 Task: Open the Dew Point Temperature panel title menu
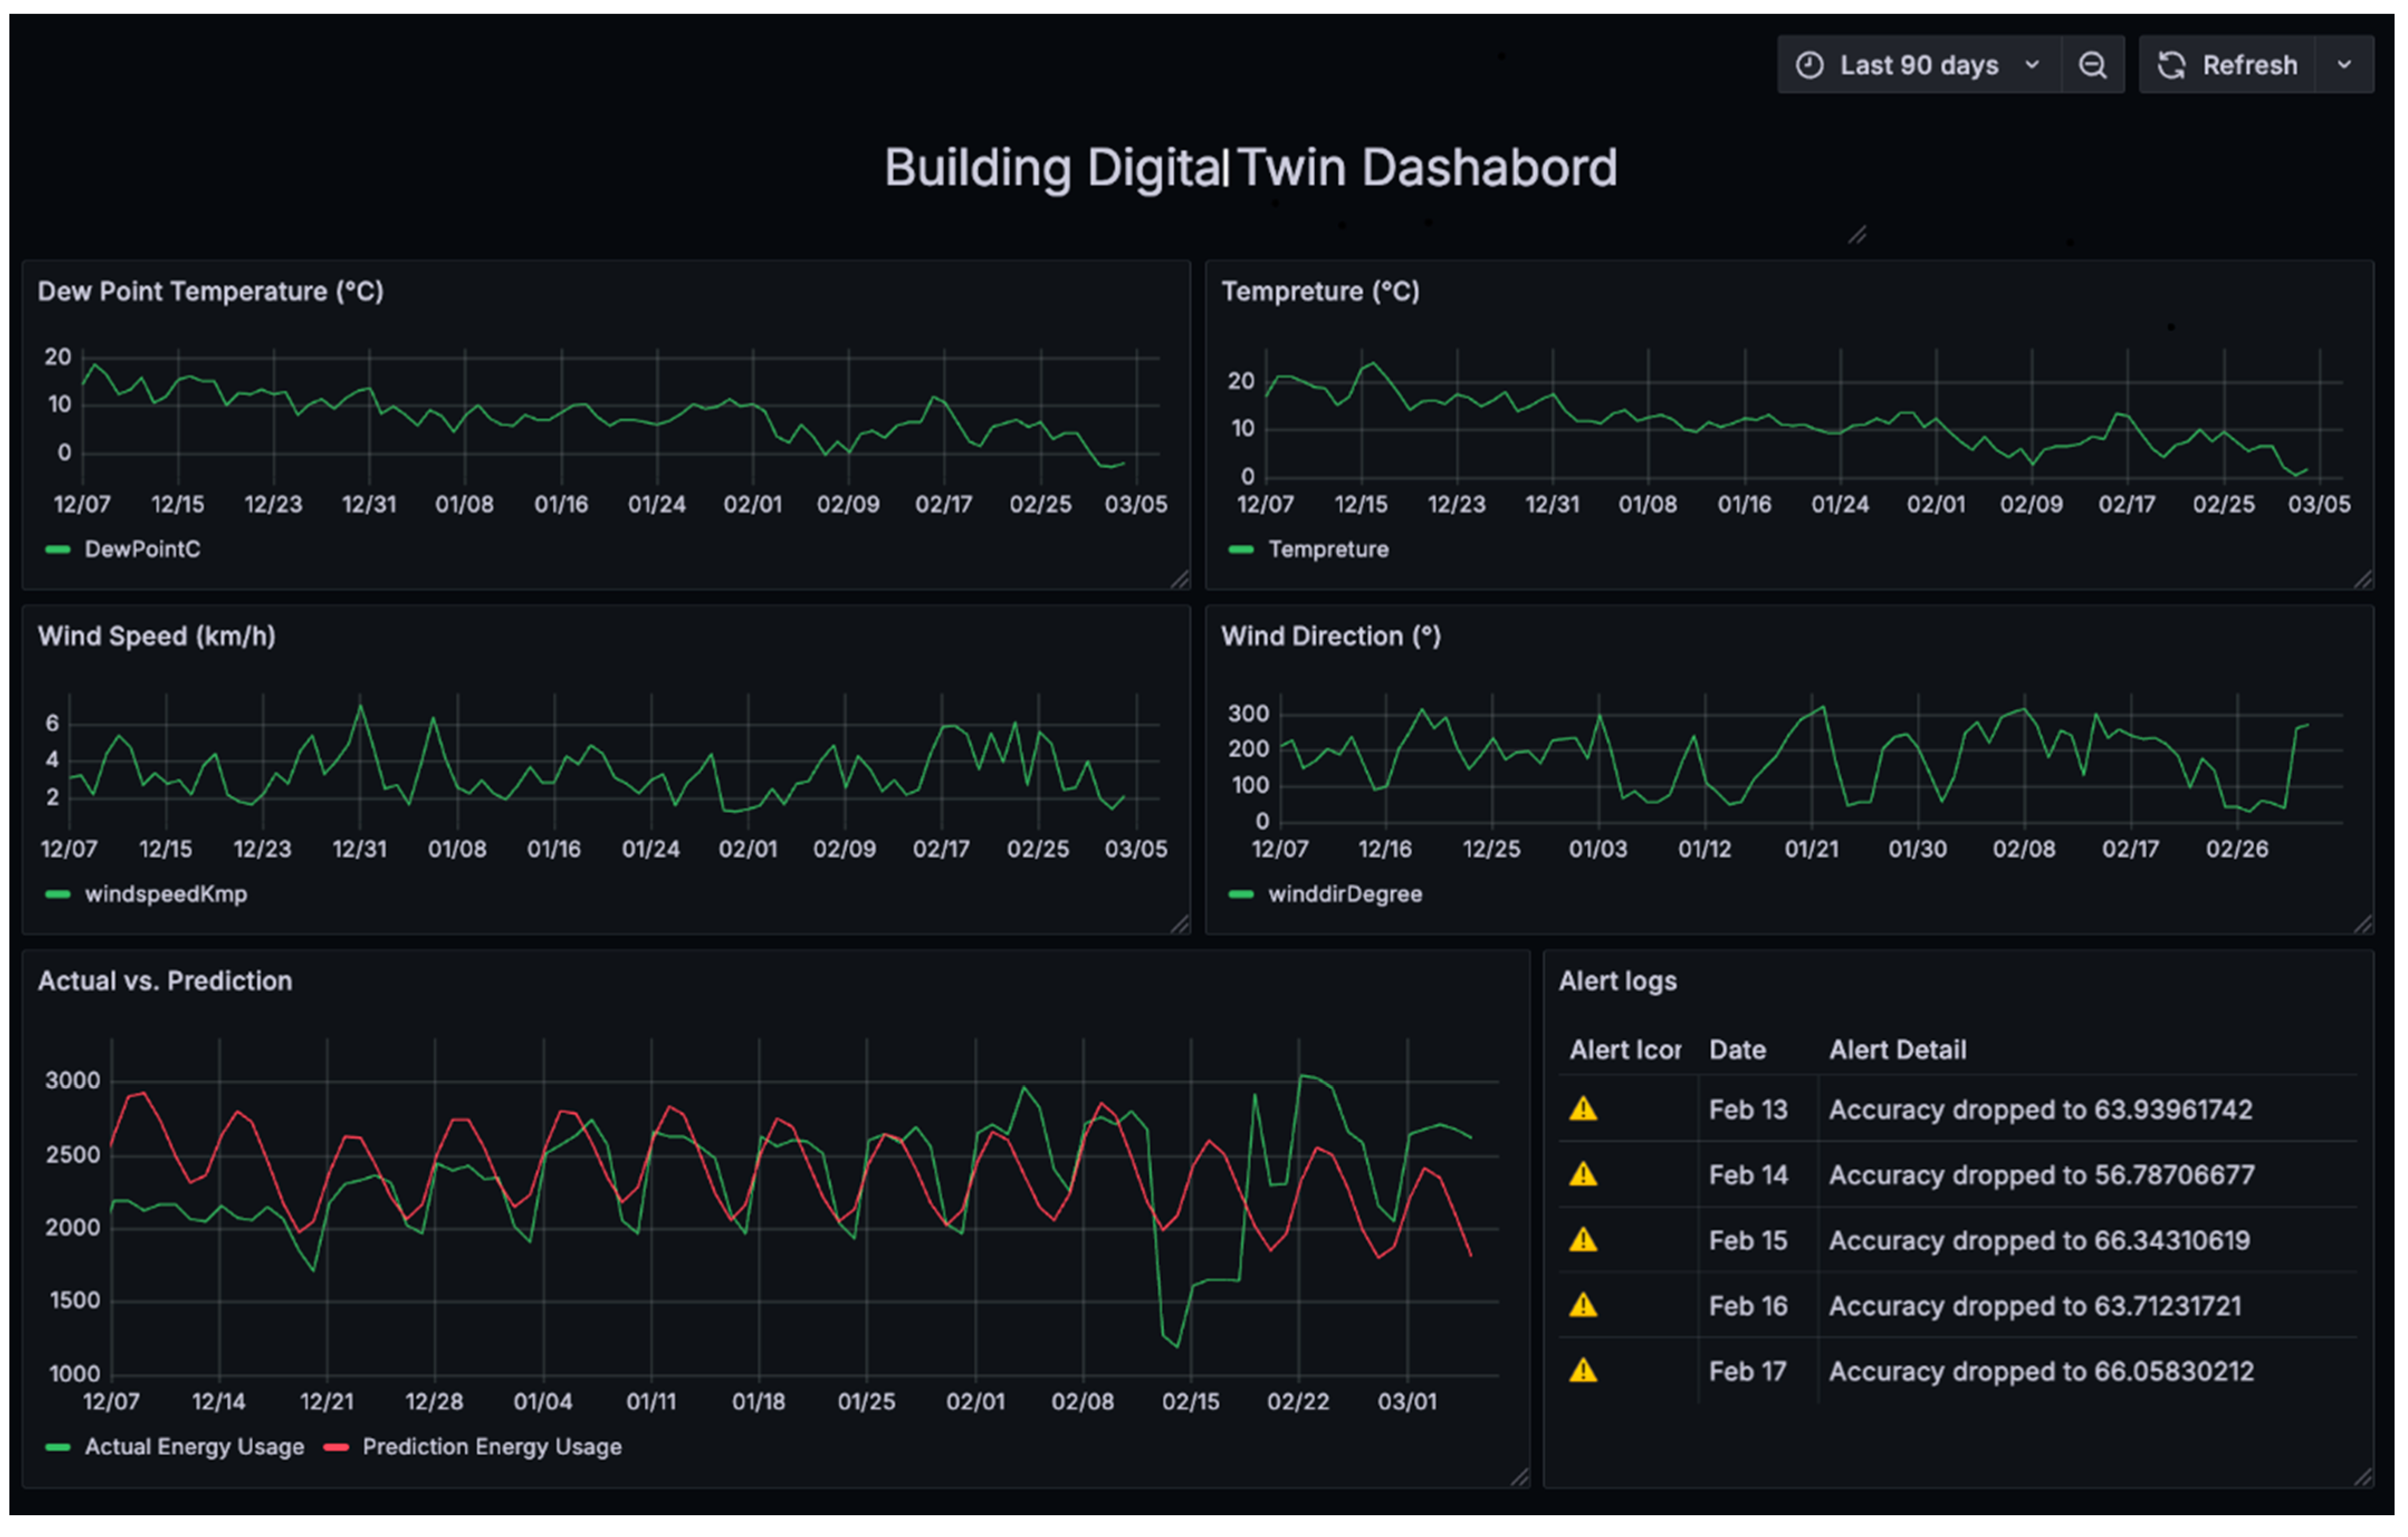click(210, 291)
